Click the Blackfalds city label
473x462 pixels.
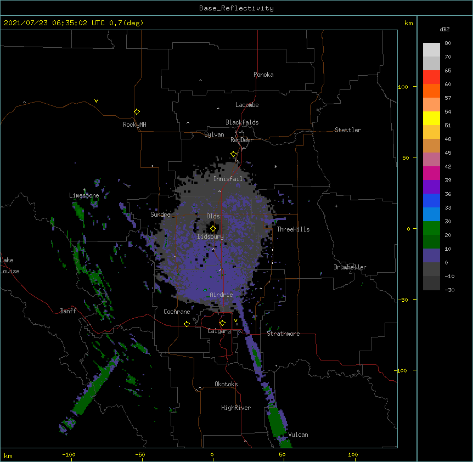[x=242, y=122]
